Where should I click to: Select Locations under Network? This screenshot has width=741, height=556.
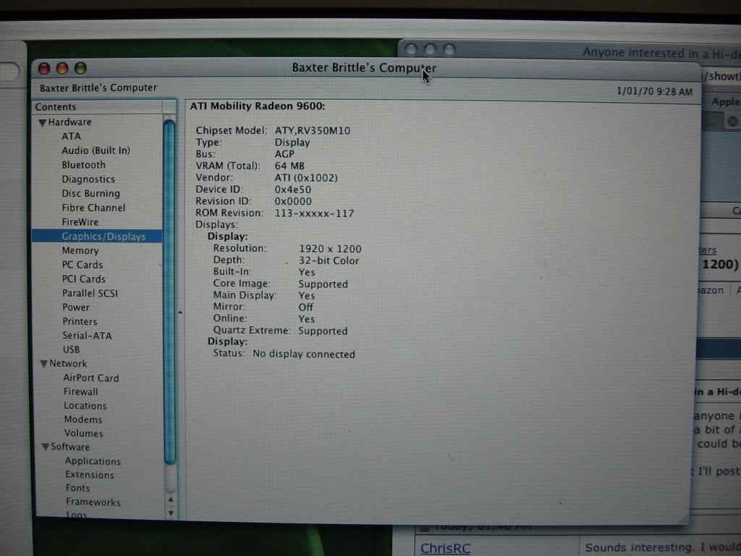pyautogui.click(x=85, y=405)
